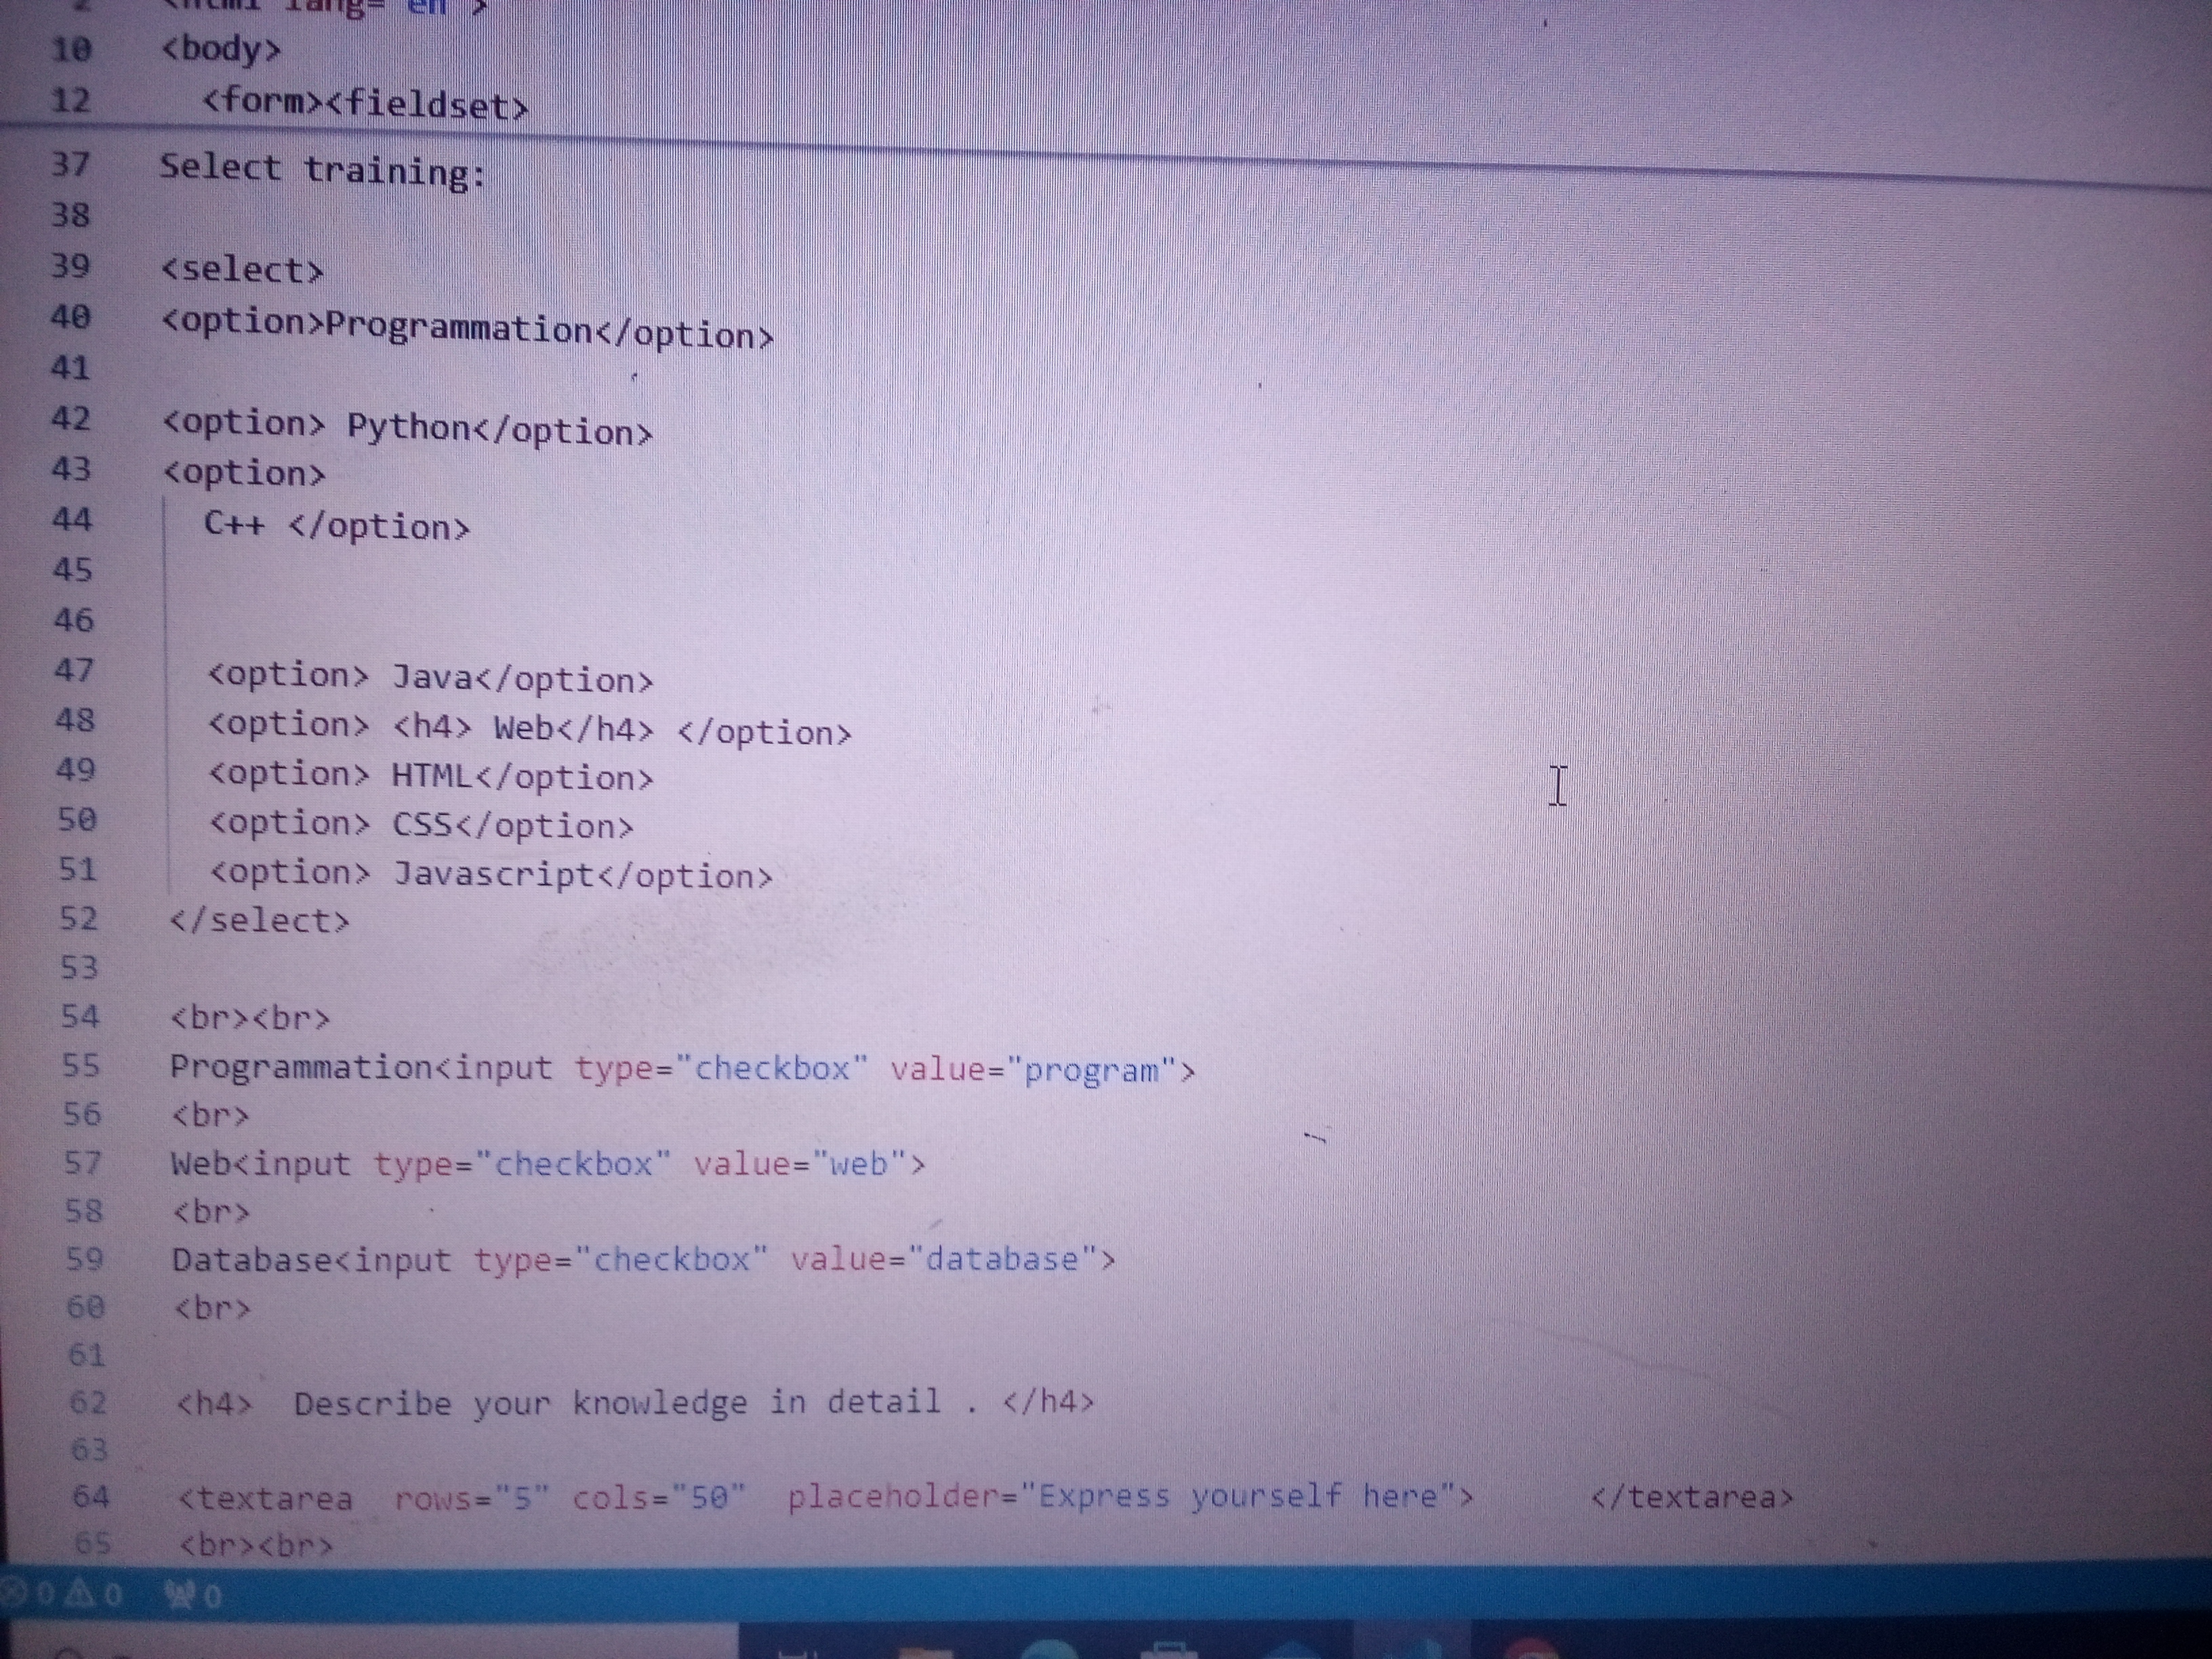2212x1659 pixels.
Task: Place cursor on "Describe your knowledge in detail"
Action: [x=617, y=1403]
